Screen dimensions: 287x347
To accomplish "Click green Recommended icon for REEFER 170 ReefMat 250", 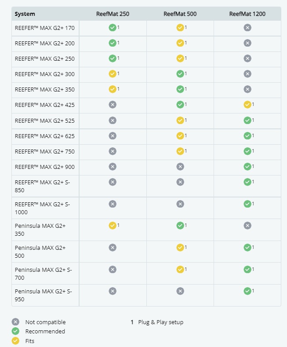I will point(113,28).
